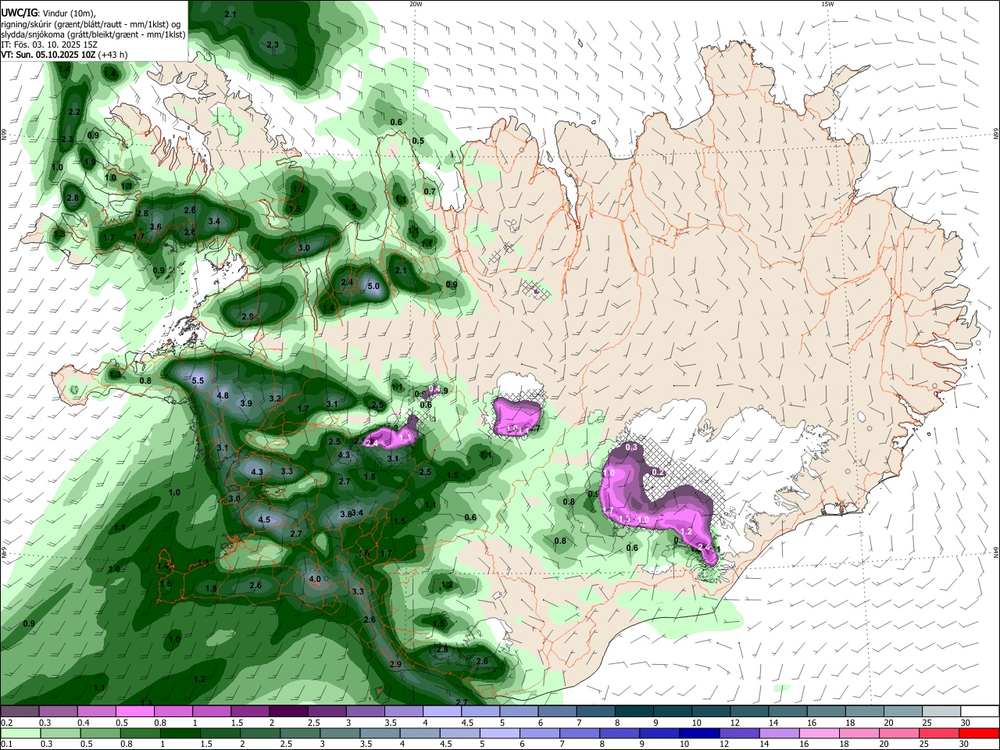Pick the darkest green 1 mm rain legend swatch
The width and height of the screenshot is (1000, 750).
pyautogui.click(x=180, y=733)
